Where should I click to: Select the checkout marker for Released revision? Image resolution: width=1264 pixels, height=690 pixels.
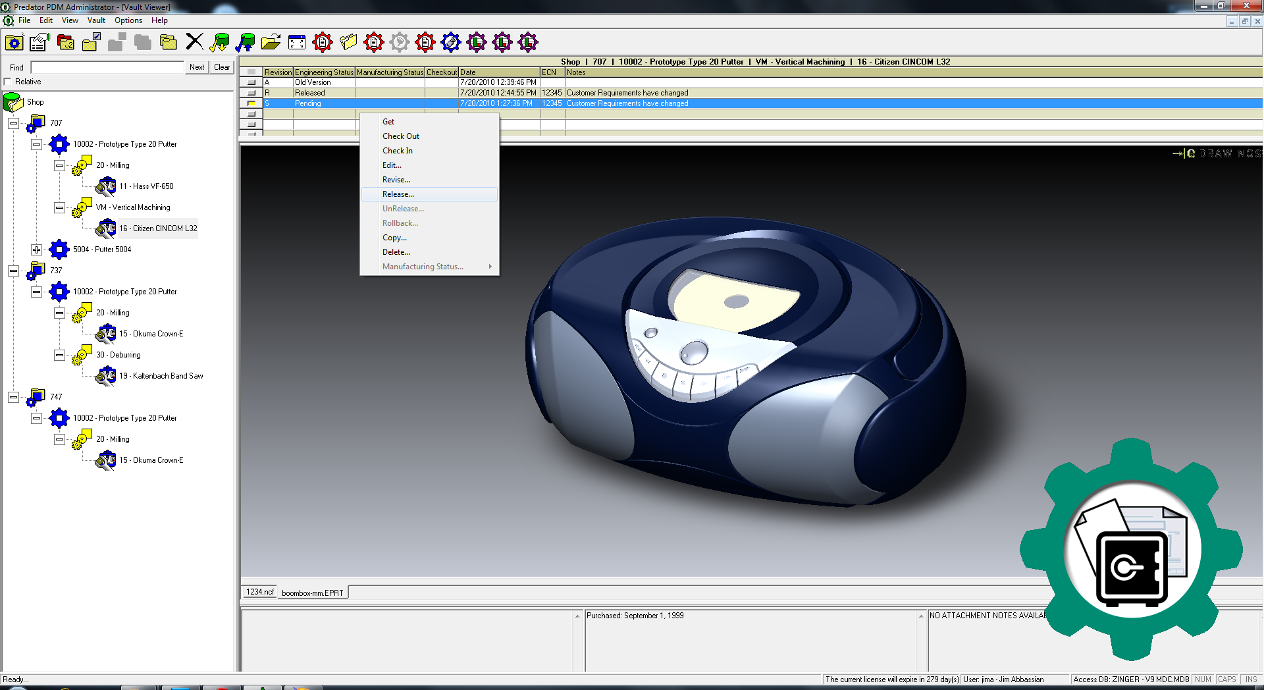tap(251, 93)
